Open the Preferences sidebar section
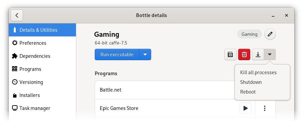Viewport: 303px width, 139px height. click(33, 43)
